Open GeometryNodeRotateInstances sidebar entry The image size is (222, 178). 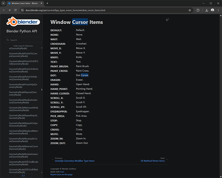click(x=24, y=155)
